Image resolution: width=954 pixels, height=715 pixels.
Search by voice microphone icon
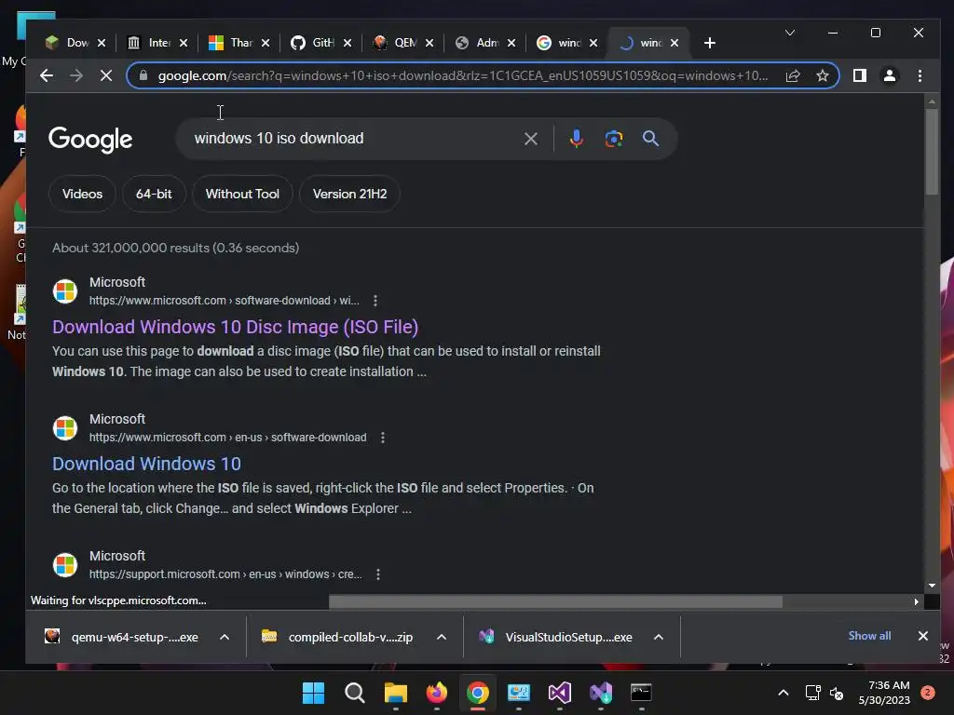pyautogui.click(x=576, y=139)
